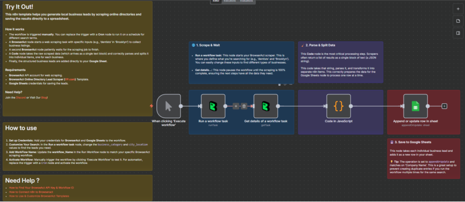Toggle the side panel icon on the right
465x202 pixels.
458,33
